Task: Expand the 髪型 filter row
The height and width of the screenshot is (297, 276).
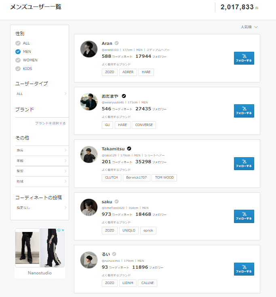Action: coord(42,171)
